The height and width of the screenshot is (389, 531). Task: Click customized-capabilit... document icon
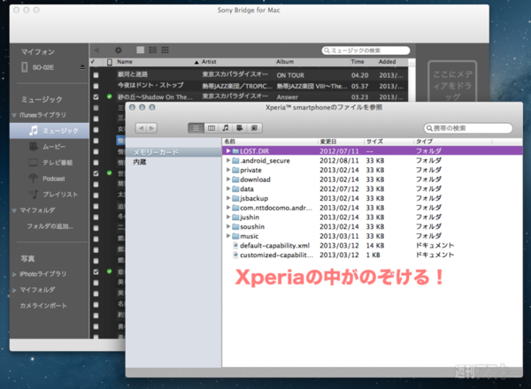coord(235,255)
